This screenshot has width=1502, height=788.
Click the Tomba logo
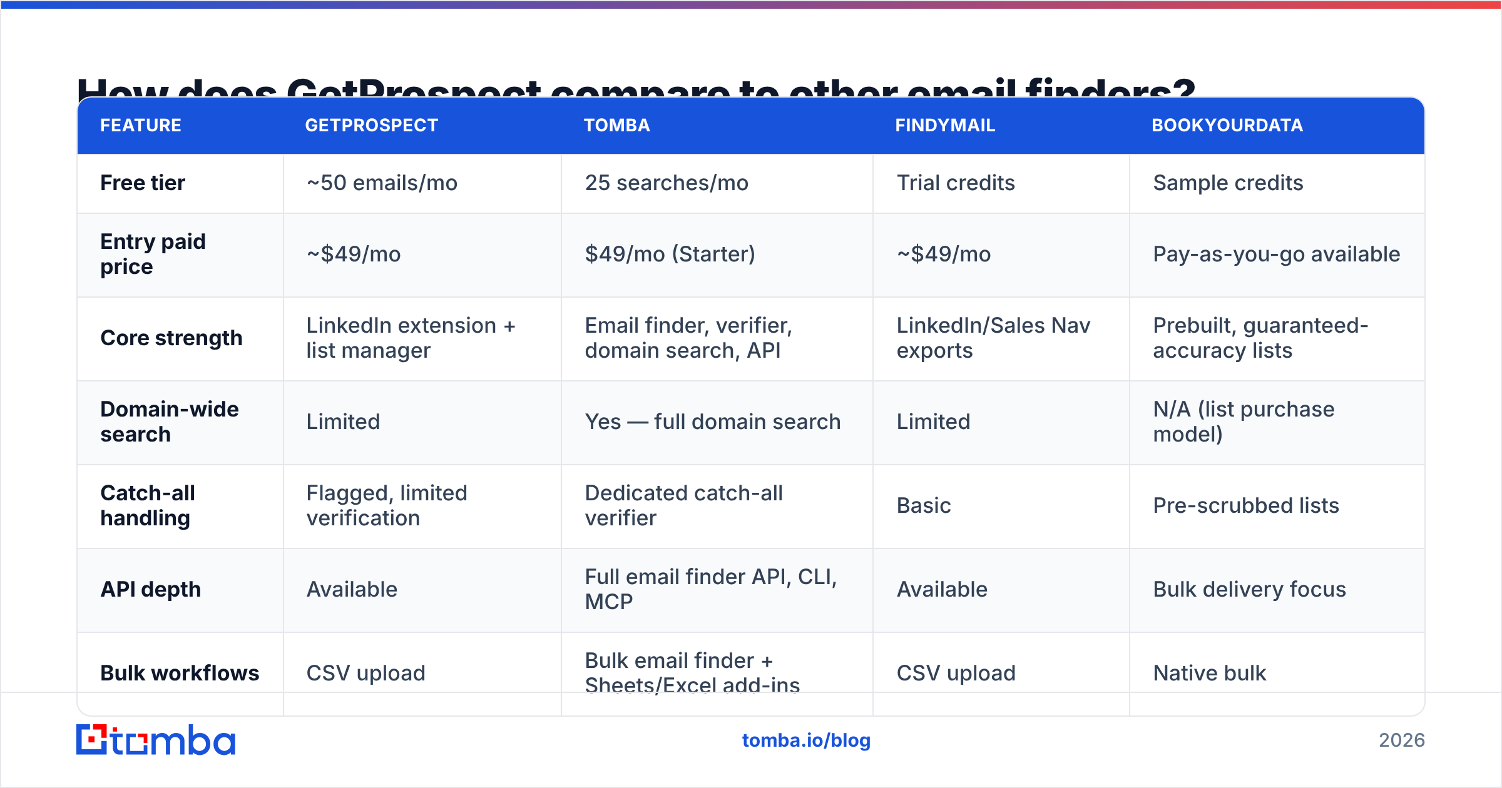pyautogui.click(x=156, y=740)
